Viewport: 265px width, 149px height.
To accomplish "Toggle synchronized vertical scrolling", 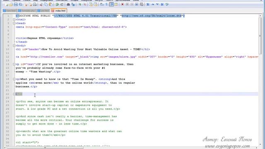I will tap(91, 5).
